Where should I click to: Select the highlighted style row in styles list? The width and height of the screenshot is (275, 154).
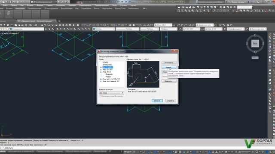[108, 67]
